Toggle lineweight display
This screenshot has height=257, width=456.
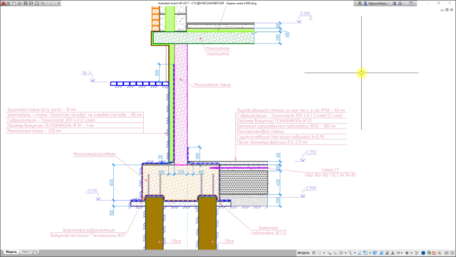click(375, 253)
